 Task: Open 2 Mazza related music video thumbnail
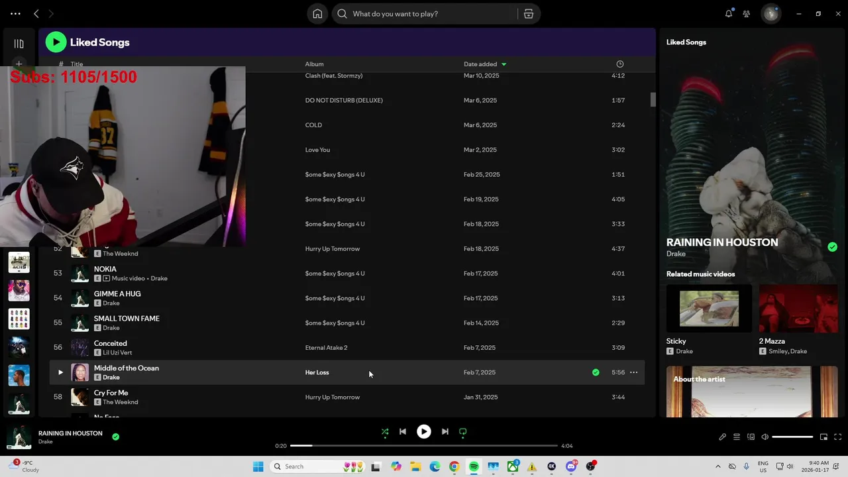(x=798, y=309)
